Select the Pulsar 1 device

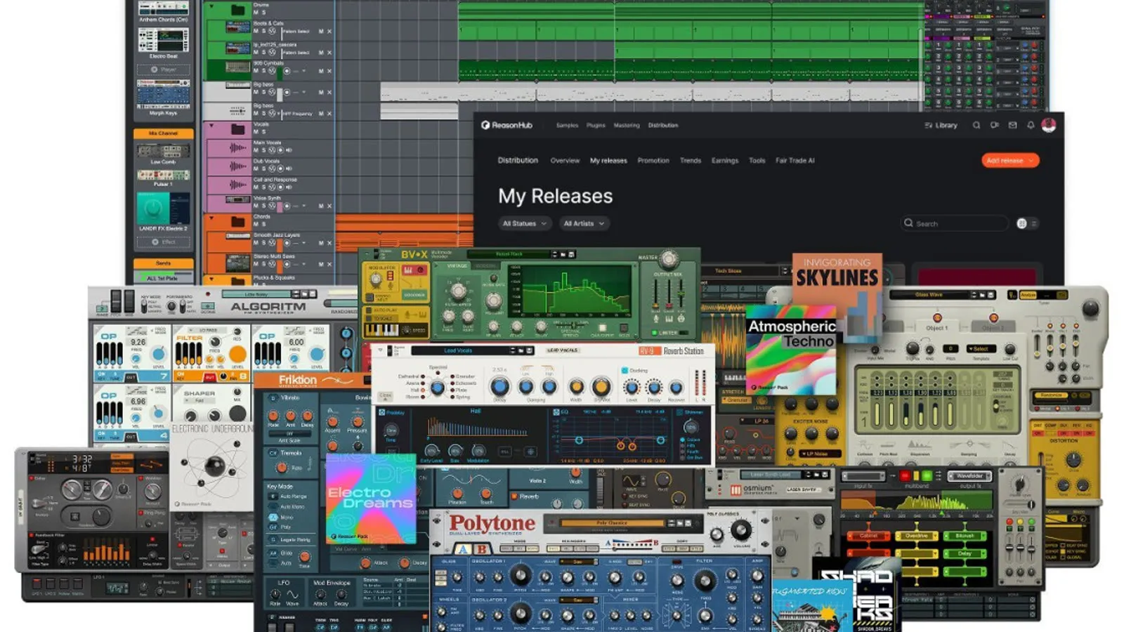click(x=163, y=174)
